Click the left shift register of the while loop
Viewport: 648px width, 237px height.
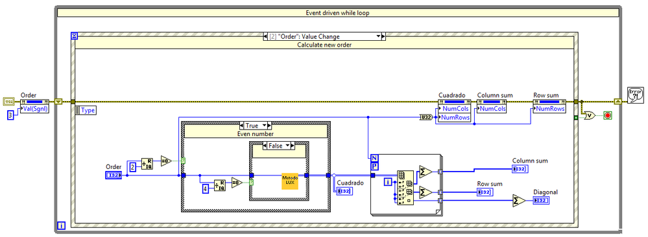(58, 101)
